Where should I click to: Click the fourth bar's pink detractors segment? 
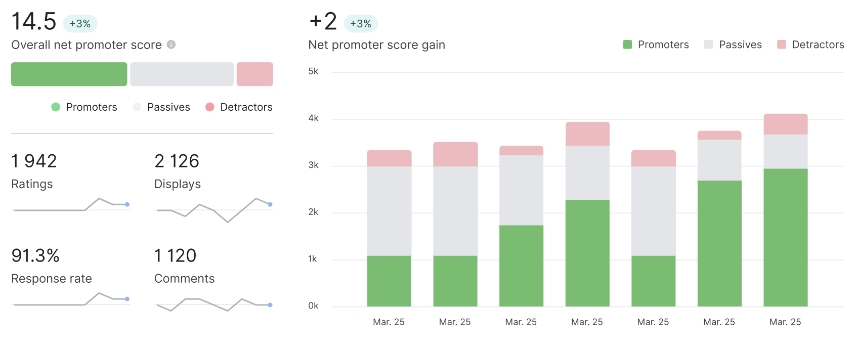tap(587, 134)
